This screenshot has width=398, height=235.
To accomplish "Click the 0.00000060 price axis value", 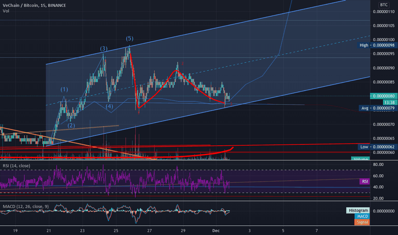I will 384,153.
